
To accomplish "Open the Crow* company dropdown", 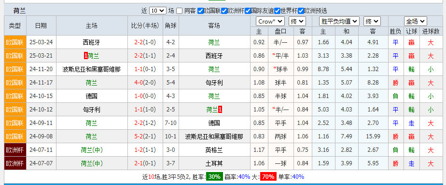I will coord(270,21).
